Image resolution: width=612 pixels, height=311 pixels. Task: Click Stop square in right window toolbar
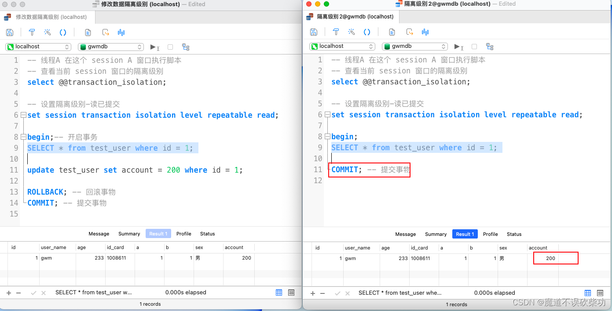pyautogui.click(x=474, y=46)
